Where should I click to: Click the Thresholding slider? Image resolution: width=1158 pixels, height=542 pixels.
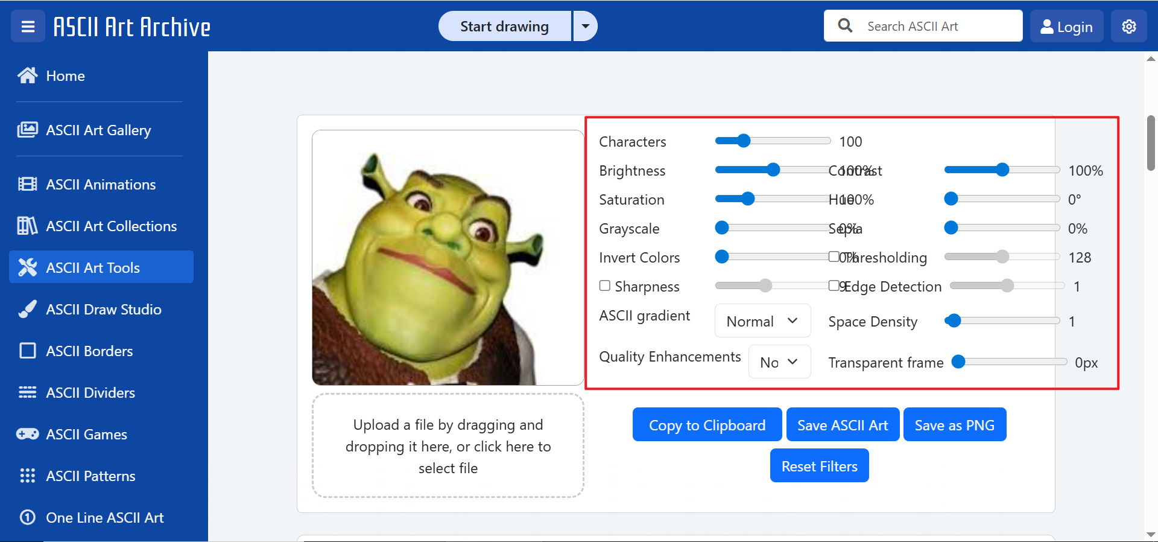click(x=1002, y=257)
